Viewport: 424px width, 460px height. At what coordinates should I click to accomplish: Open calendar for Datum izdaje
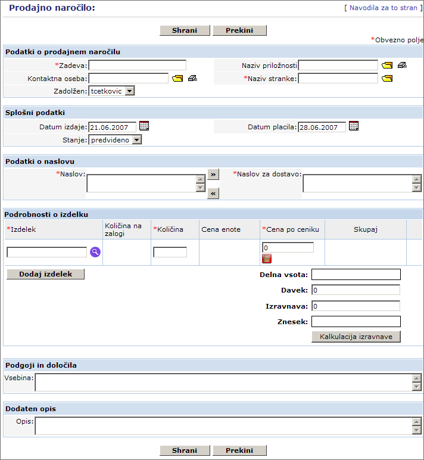144,126
